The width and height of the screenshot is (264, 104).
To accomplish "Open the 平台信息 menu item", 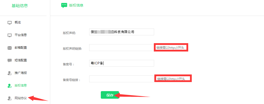I will coord(21,35).
